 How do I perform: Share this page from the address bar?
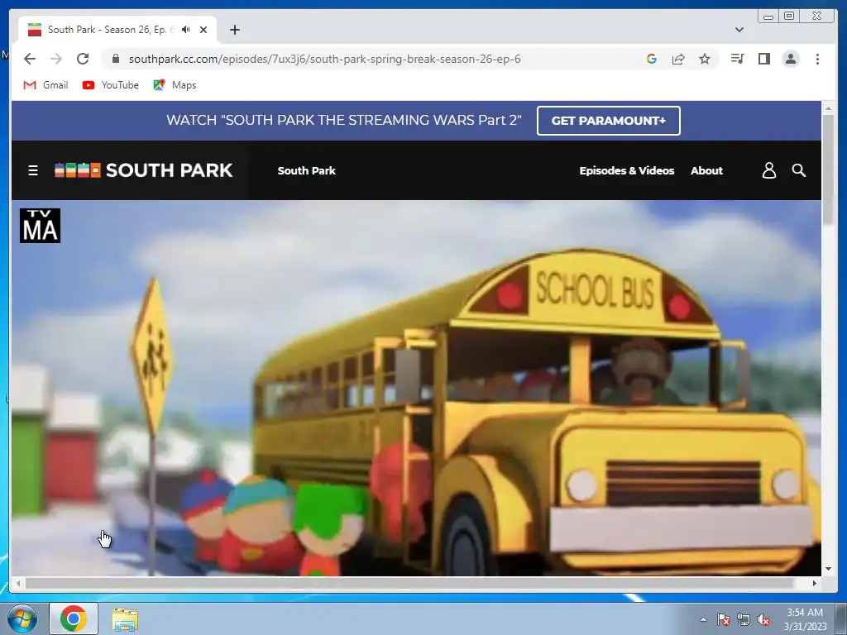[678, 59]
